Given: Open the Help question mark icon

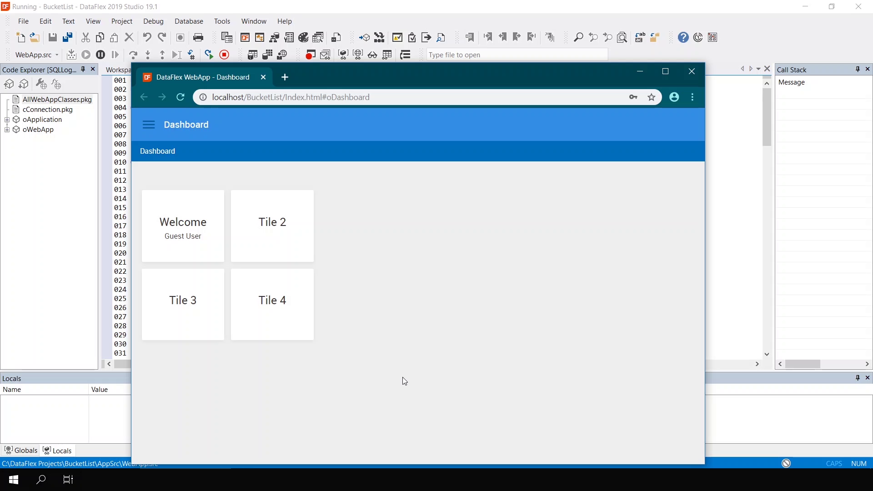Looking at the screenshot, I should click(683, 37).
